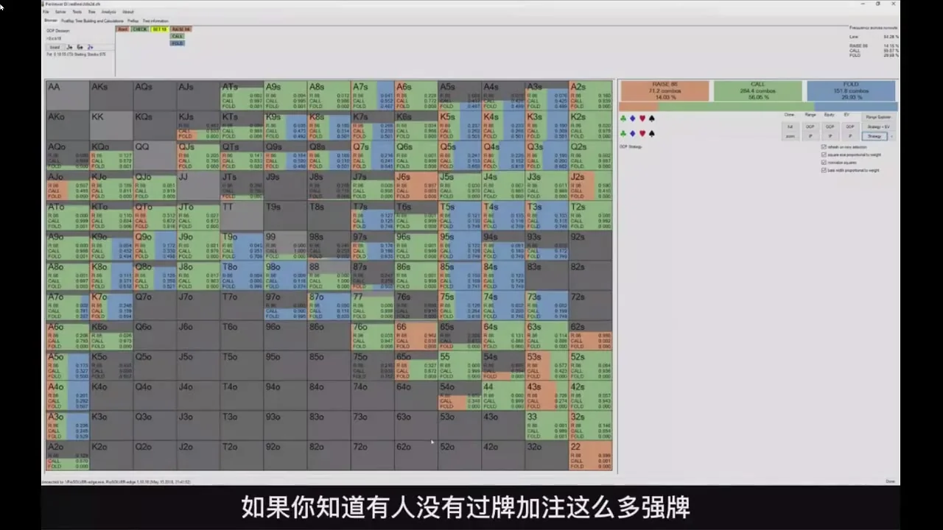Click the RAISE 86 71.2 combos summary box
This screenshot has width=943, height=530.
(664, 91)
